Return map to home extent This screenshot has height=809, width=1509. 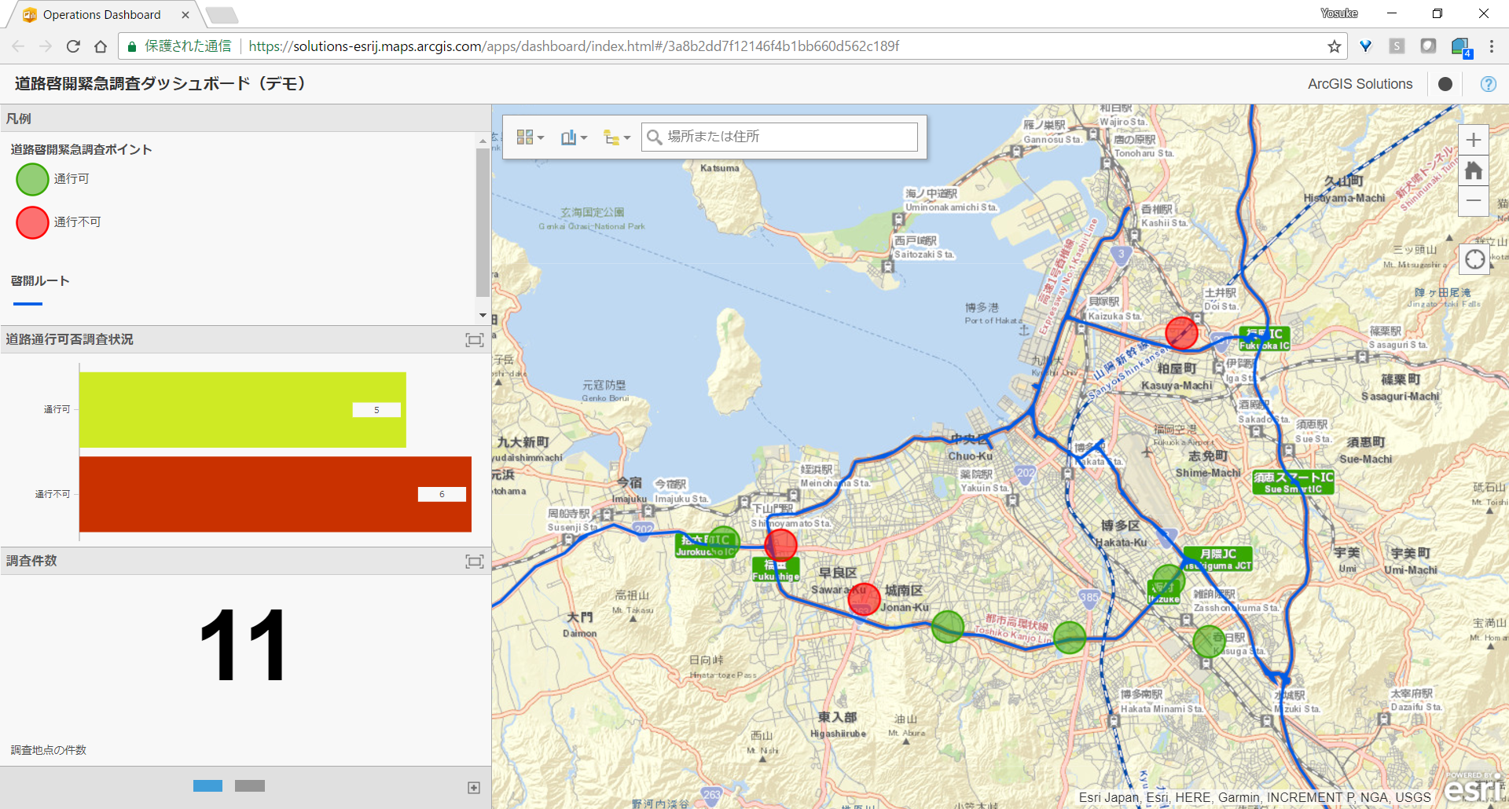click(1474, 170)
